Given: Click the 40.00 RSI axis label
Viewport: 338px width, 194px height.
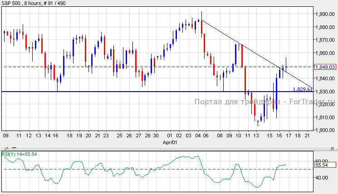Looking at the screenshot, I should click(x=321, y=178).
